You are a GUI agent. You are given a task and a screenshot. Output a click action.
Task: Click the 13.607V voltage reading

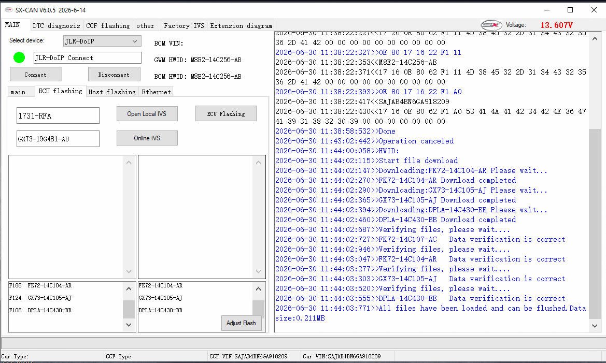[x=557, y=25]
